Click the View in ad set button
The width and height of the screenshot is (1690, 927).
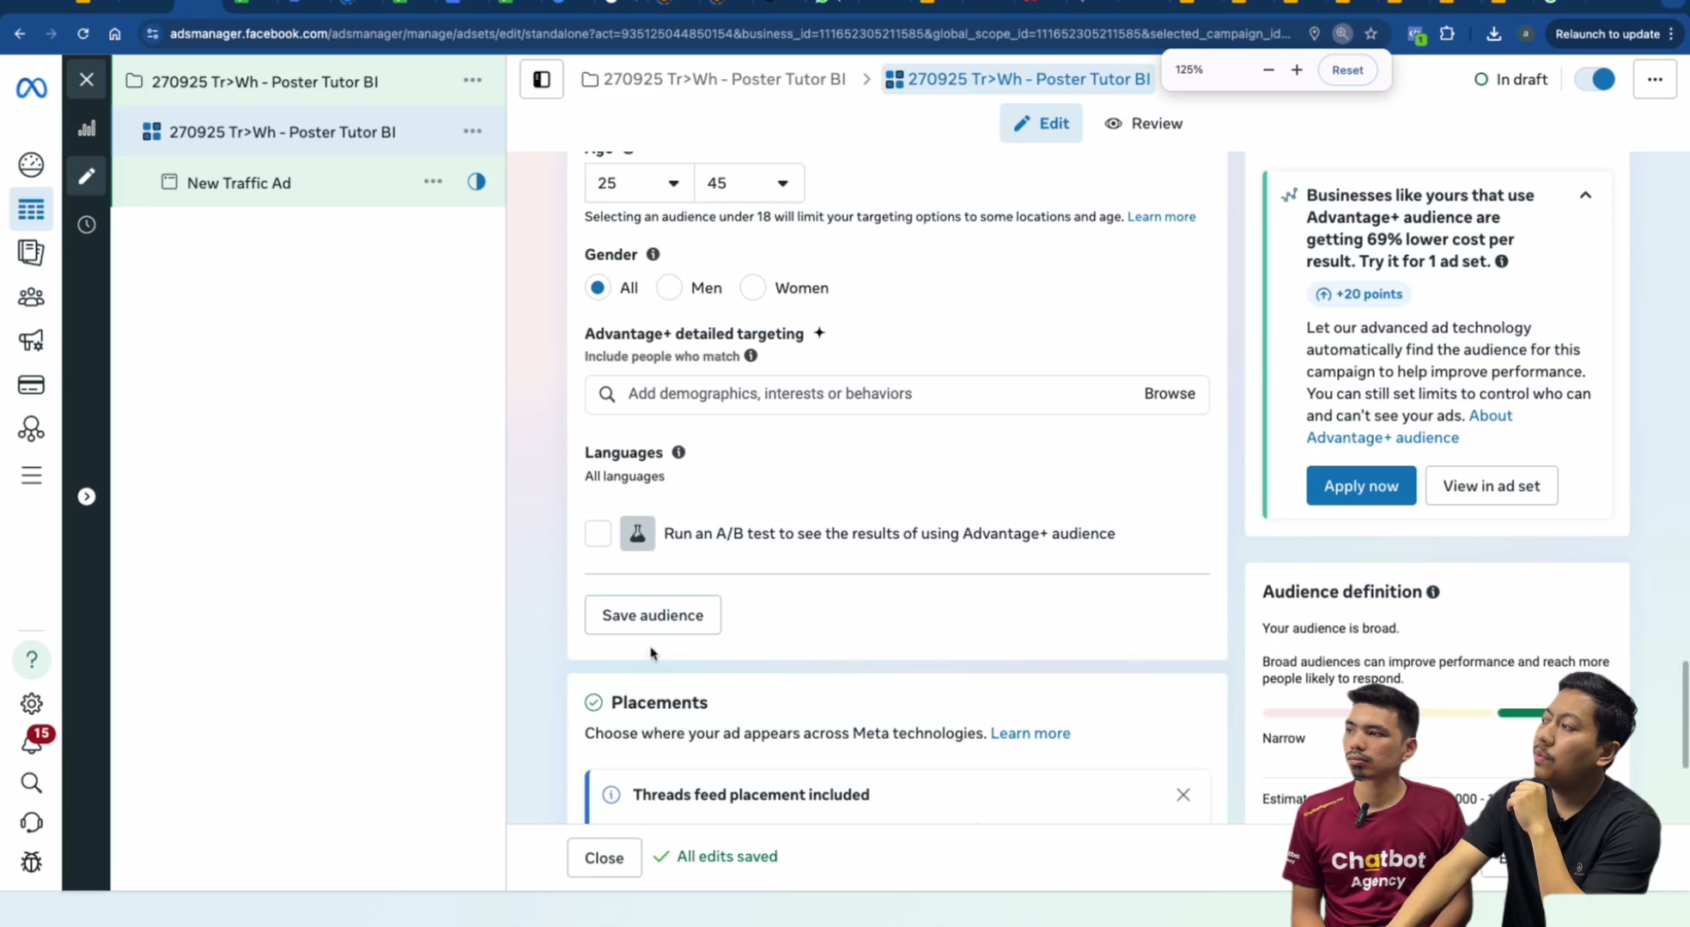click(1492, 486)
